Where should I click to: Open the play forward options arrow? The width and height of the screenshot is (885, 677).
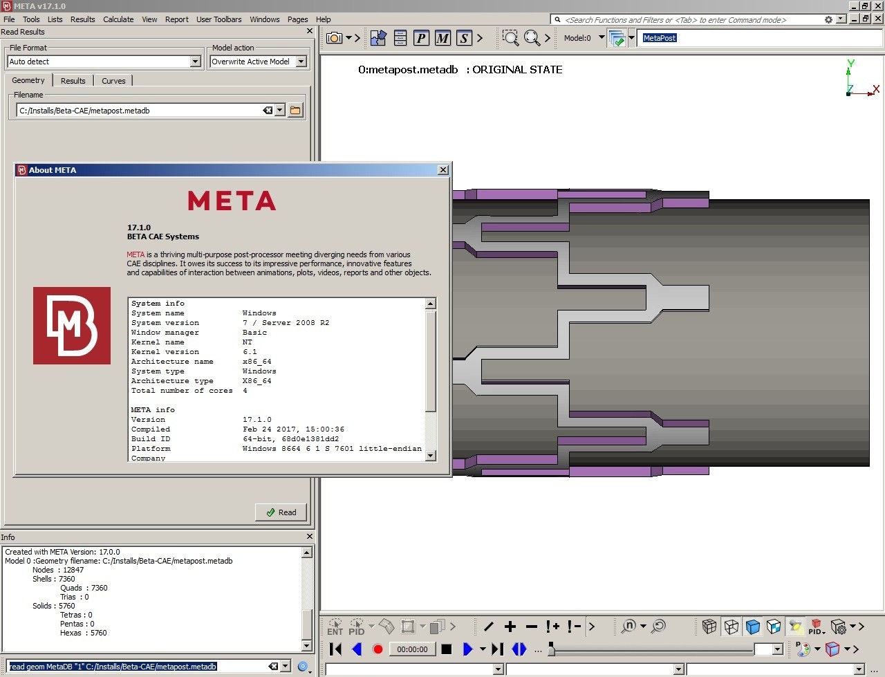coord(483,649)
